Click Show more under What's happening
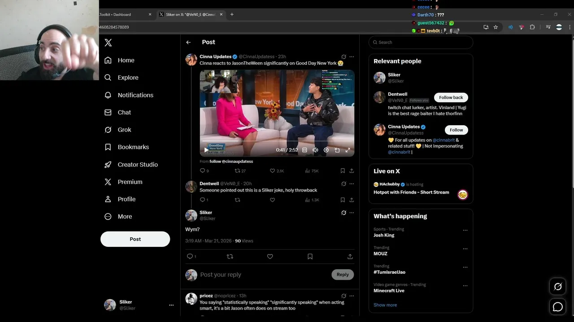Screen dimensions: 574x322 click(385, 305)
